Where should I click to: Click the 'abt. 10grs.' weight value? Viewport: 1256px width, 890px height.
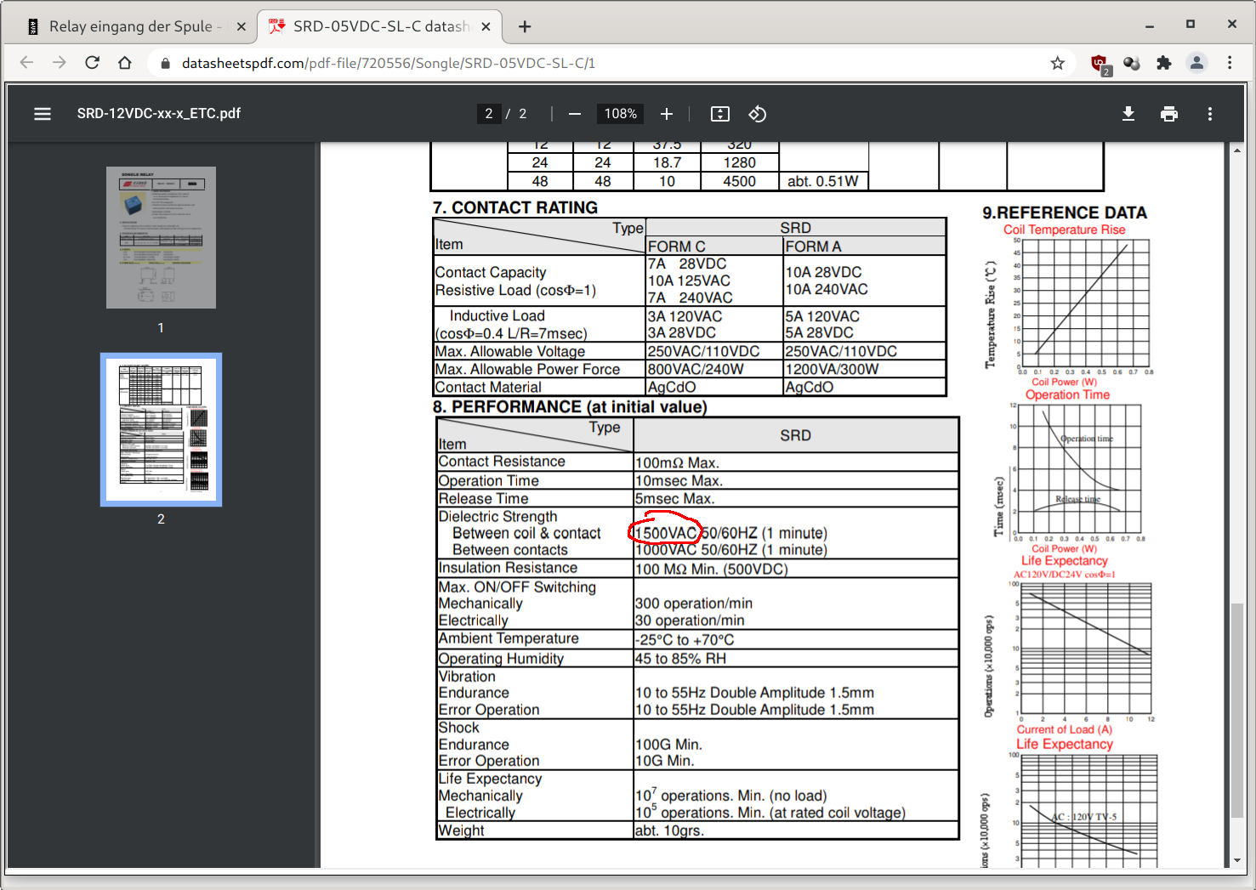point(669,830)
